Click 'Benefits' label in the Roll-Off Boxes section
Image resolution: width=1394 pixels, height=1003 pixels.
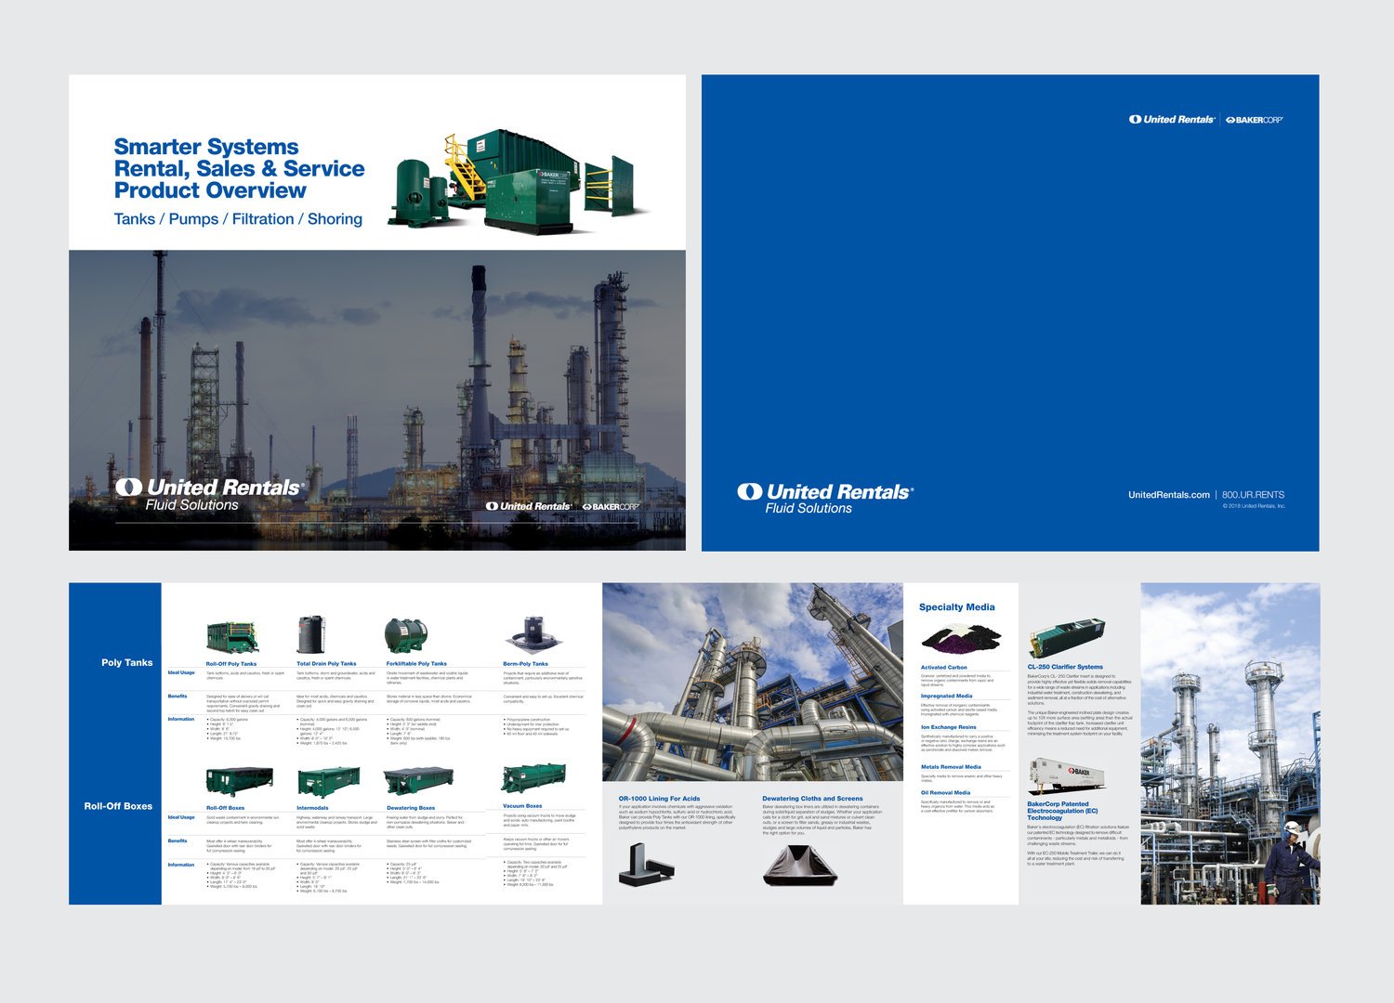178,840
